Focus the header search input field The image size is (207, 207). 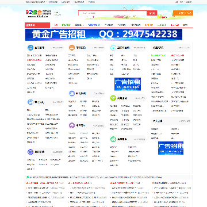coord(113,13)
